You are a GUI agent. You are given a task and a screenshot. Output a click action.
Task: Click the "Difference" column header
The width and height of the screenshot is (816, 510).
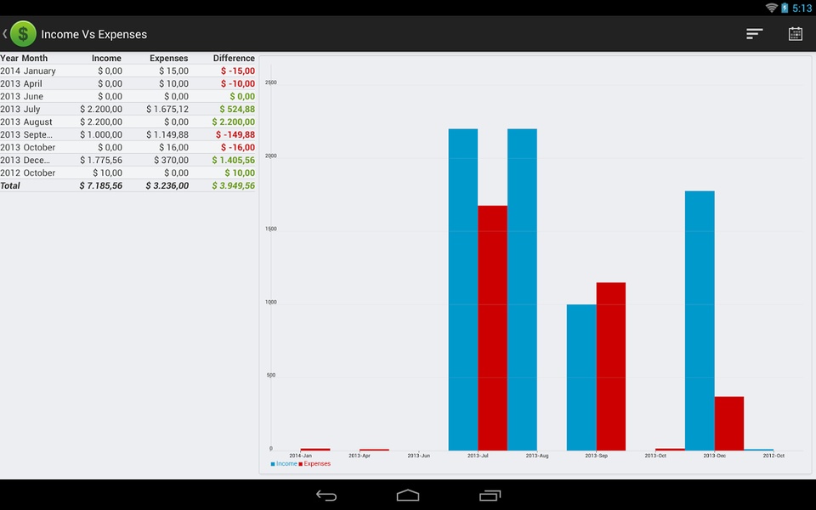coord(234,59)
